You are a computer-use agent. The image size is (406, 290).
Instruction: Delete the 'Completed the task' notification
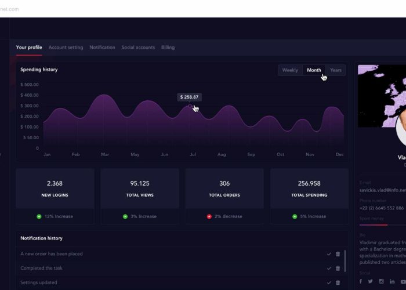[x=338, y=268]
